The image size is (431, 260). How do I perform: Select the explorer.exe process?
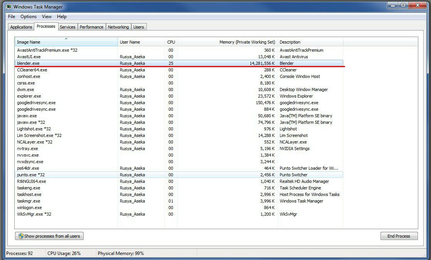pos(179,96)
